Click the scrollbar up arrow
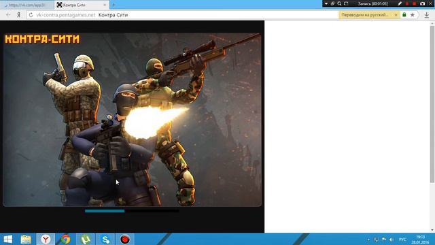The height and width of the screenshot is (245, 435). pyautogui.click(x=432, y=23)
